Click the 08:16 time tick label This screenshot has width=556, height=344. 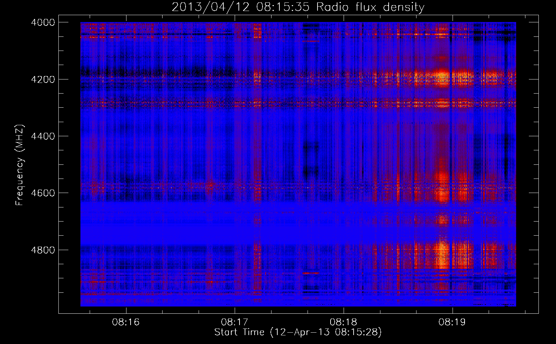click(126, 322)
